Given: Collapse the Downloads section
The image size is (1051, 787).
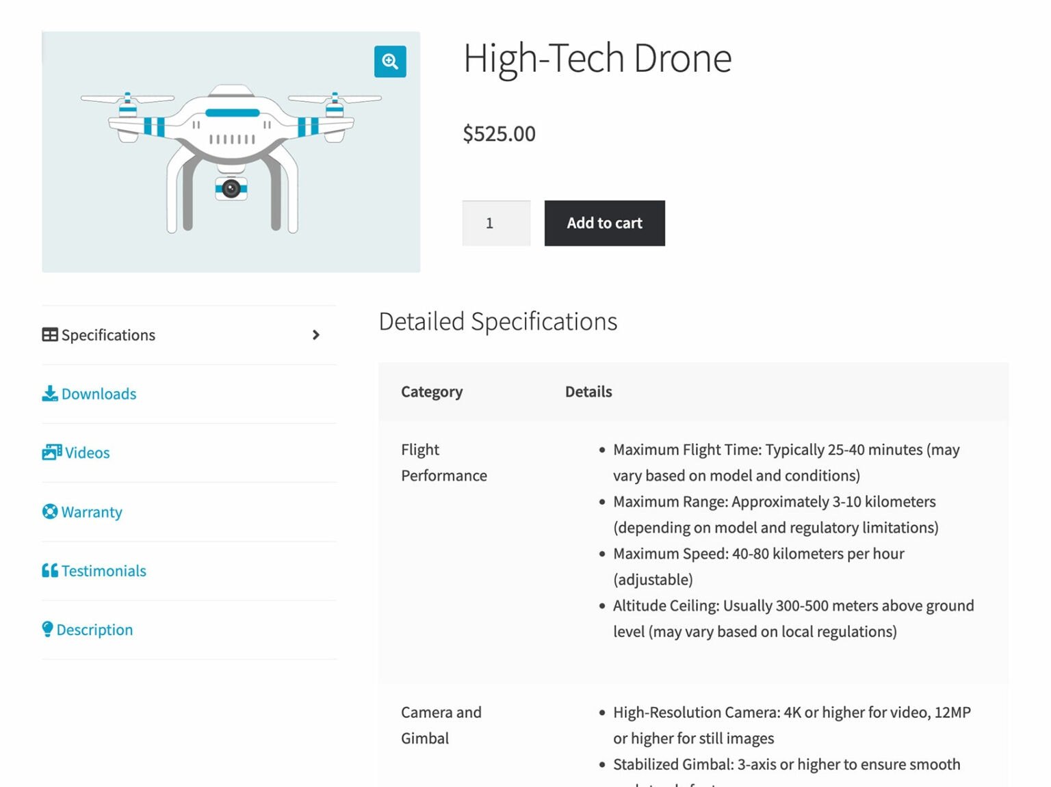Looking at the screenshot, I should click(99, 394).
